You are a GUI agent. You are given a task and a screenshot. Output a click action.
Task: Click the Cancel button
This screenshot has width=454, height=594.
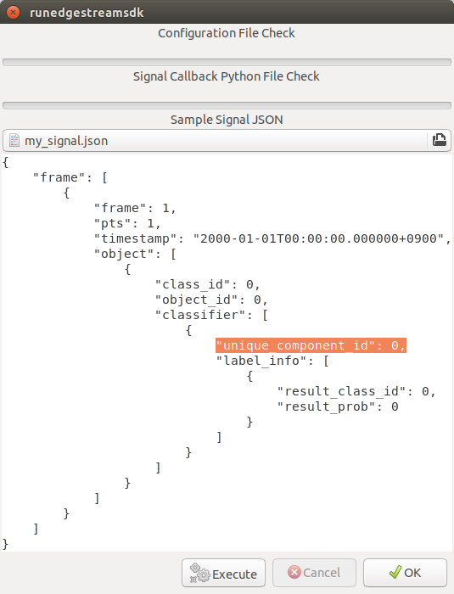(314, 573)
